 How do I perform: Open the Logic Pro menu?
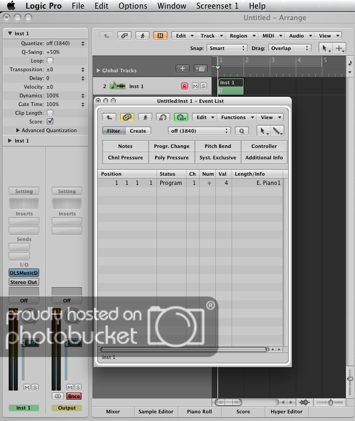pos(43,5)
